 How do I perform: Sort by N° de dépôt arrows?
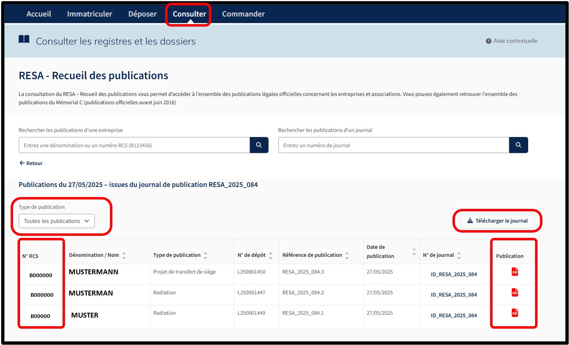[x=271, y=255]
